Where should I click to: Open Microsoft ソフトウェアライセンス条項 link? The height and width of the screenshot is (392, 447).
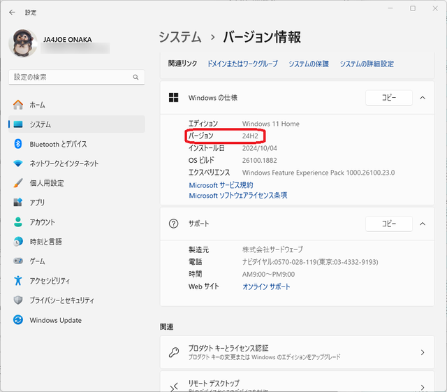(x=238, y=196)
